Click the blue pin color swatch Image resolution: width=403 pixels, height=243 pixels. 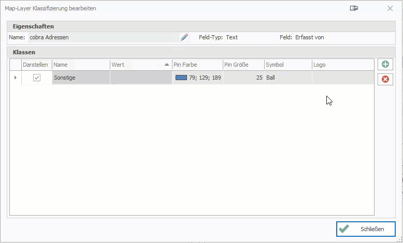[181, 78]
